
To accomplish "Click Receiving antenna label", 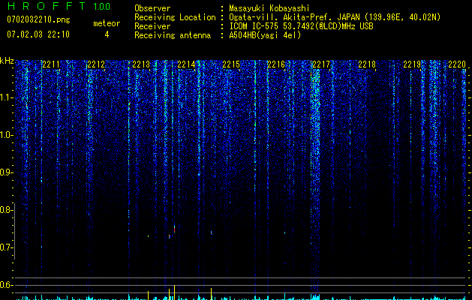I will pos(173,35).
